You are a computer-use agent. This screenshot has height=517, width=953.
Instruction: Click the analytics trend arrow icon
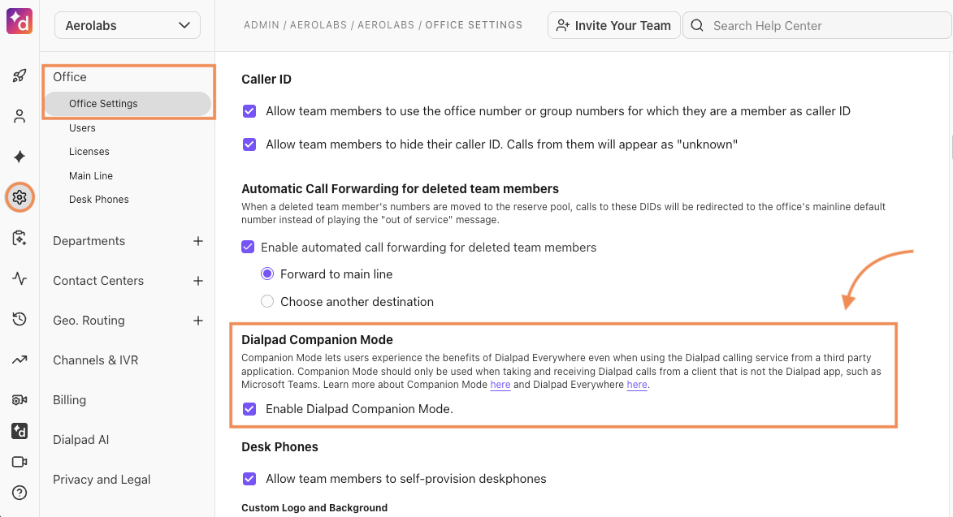pyautogui.click(x=19, y=360)
